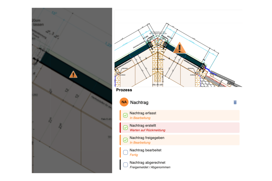This screenshot has width=272, height=181.
Task: Uncheck the Nachtrag erfasst checkbox
Action: [x=125, y=115]
